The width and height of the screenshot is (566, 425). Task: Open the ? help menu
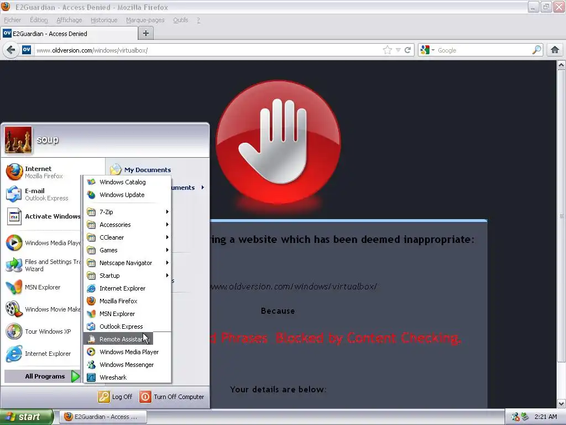click(198, 20)
